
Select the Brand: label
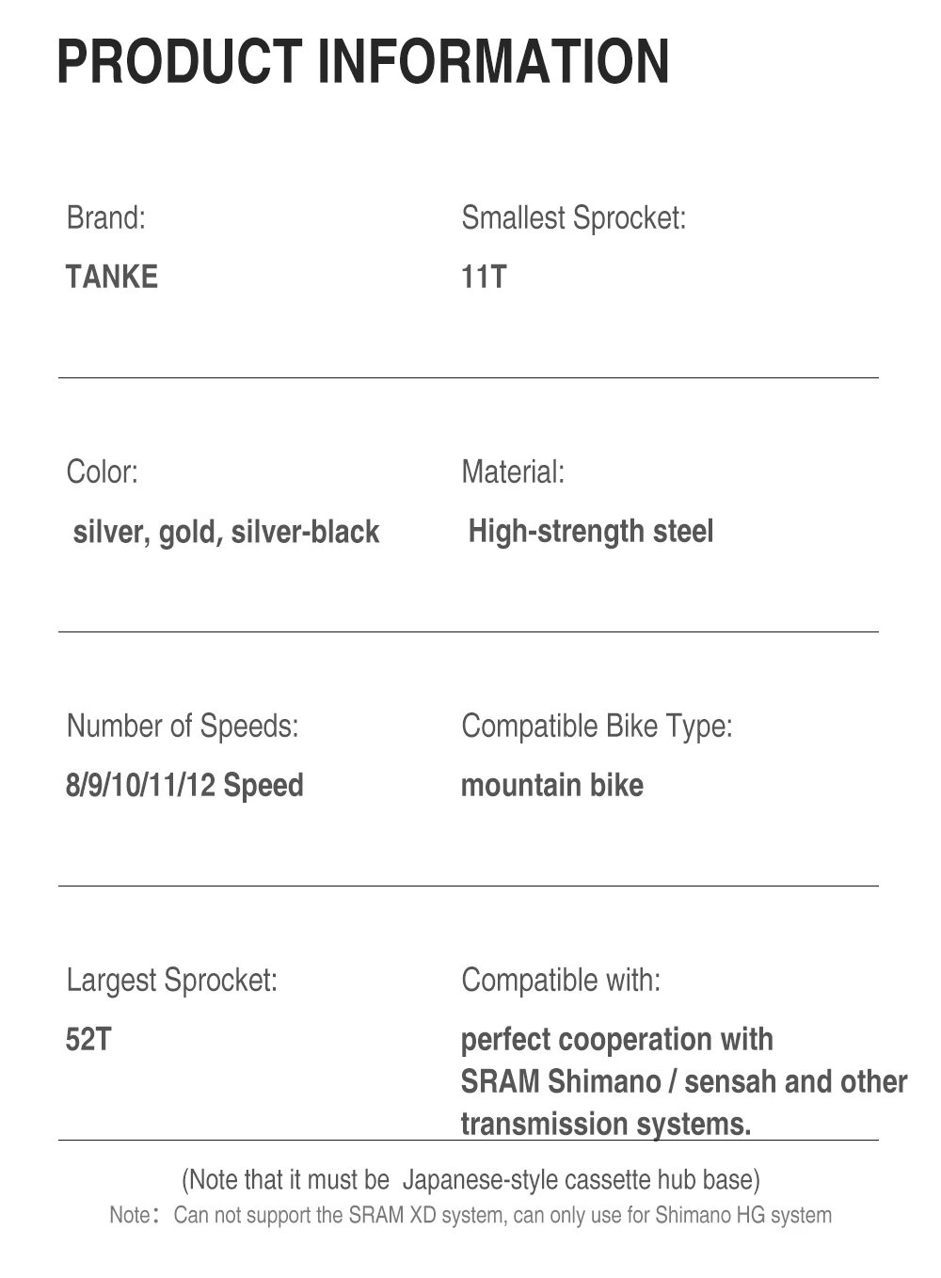106,217
